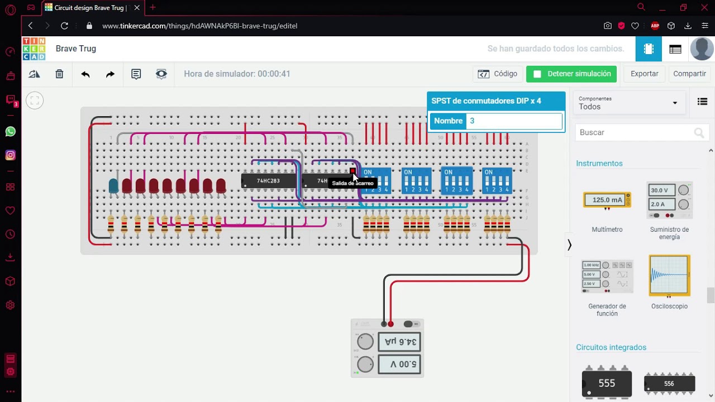715x402 pixels.
Task: Click the Instrumentos section heading
Action: coord(599,164)
